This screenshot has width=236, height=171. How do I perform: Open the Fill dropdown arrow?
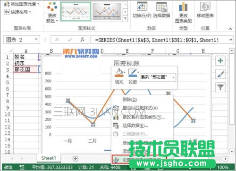click(x=125, y=73)
